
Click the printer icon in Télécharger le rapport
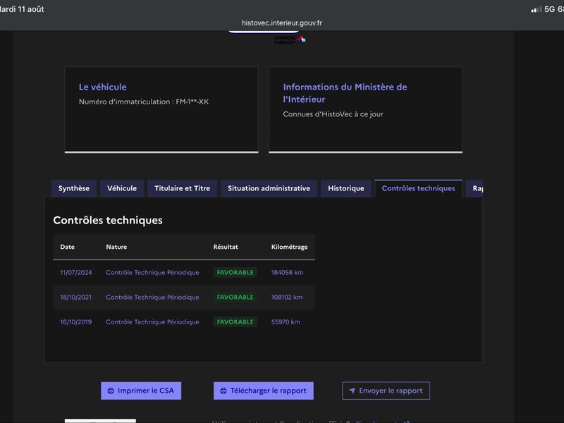[223, 391]
